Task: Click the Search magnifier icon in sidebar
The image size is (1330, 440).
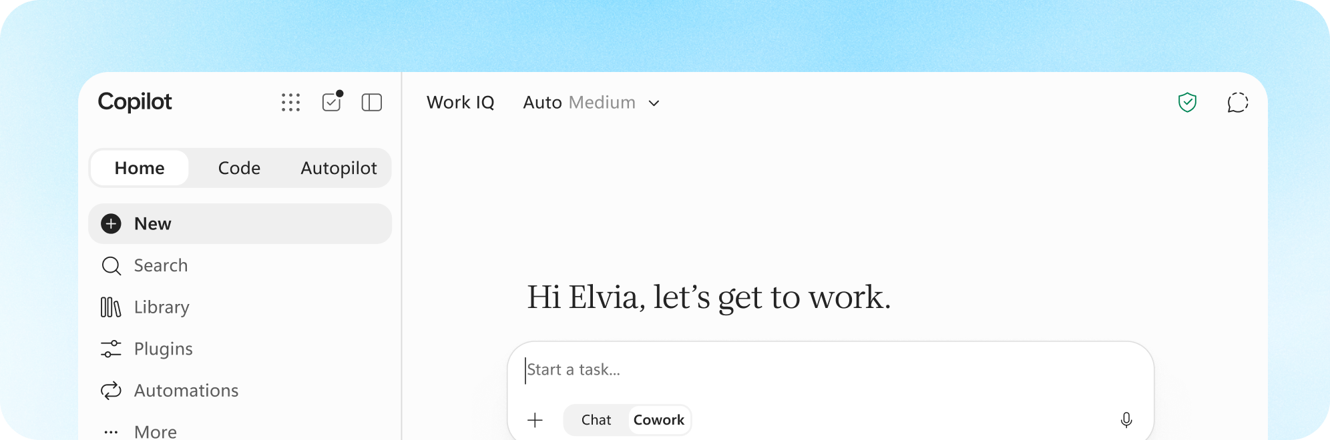Action: point(111,266)
